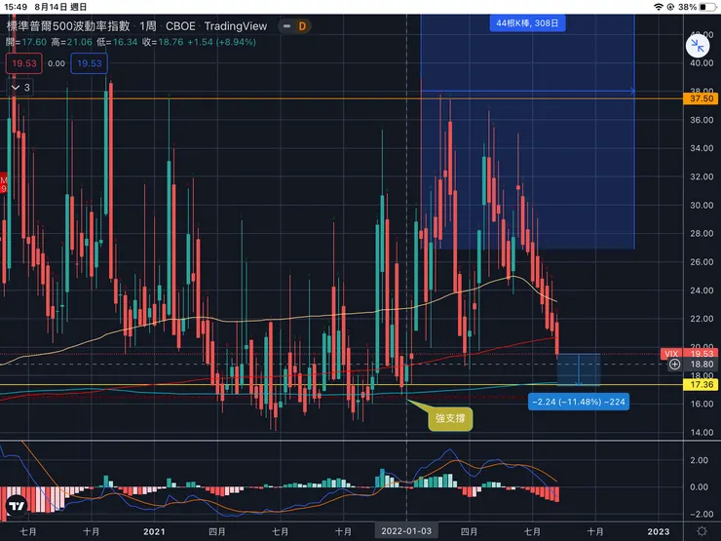This screenshot has height=541, width=721.
Task: Click the orange D data delay badge
Action: [x=302, y=26]
